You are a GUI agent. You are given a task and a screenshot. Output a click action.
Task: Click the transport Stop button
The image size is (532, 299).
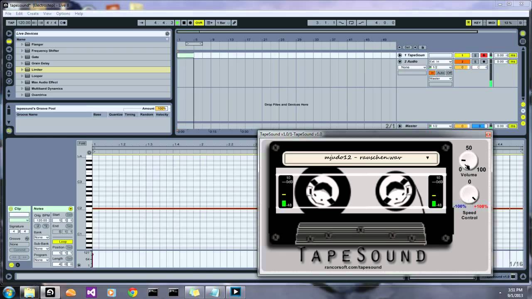(x=184, y=23)
